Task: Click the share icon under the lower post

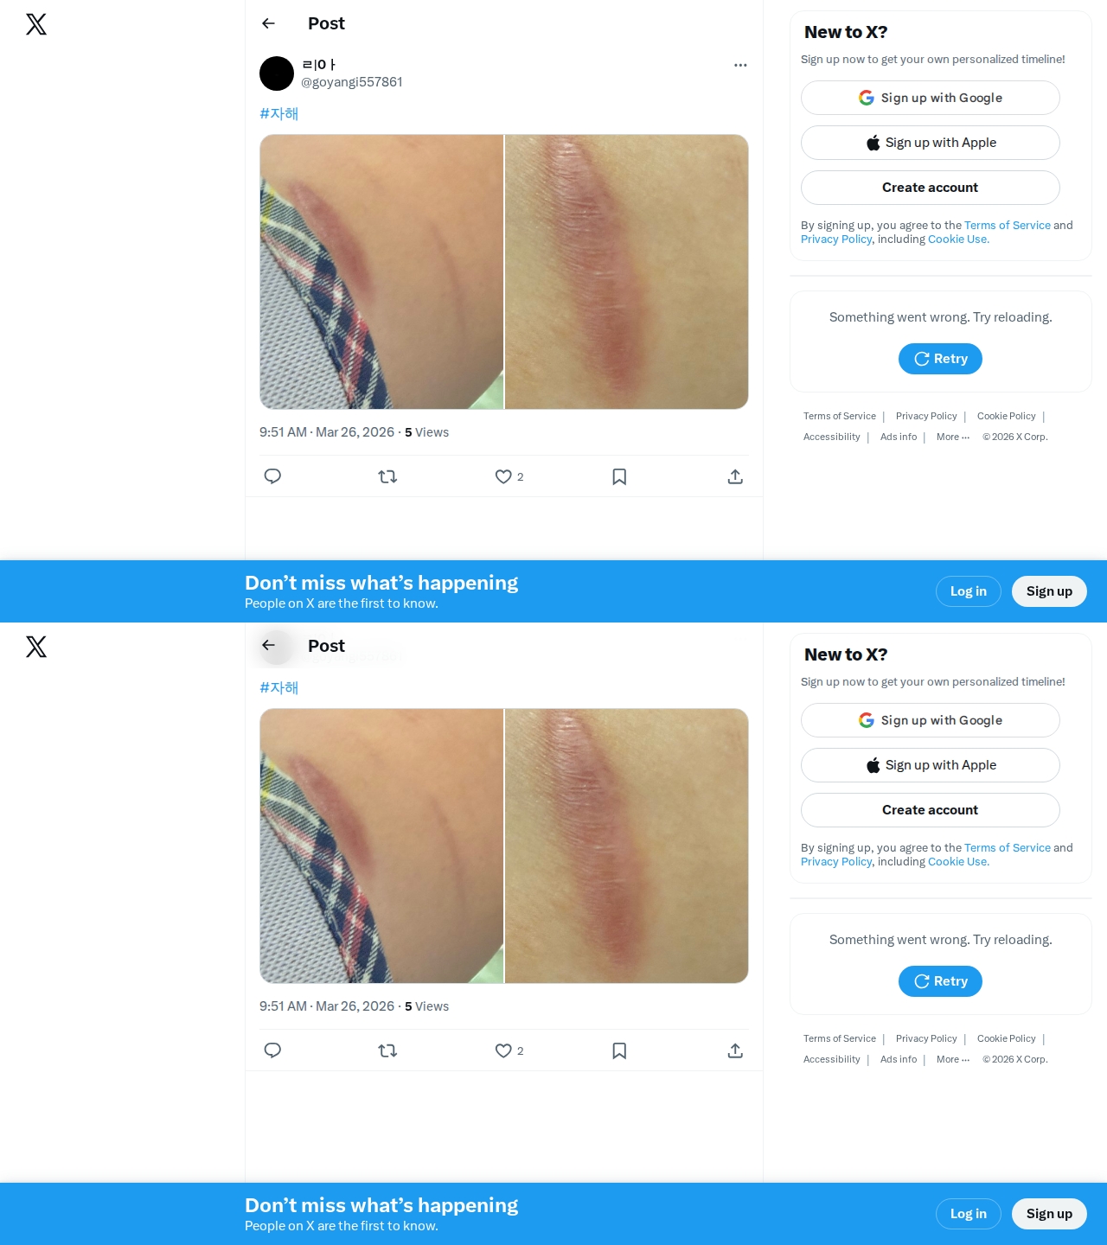Action: [x=735, y=1050]
